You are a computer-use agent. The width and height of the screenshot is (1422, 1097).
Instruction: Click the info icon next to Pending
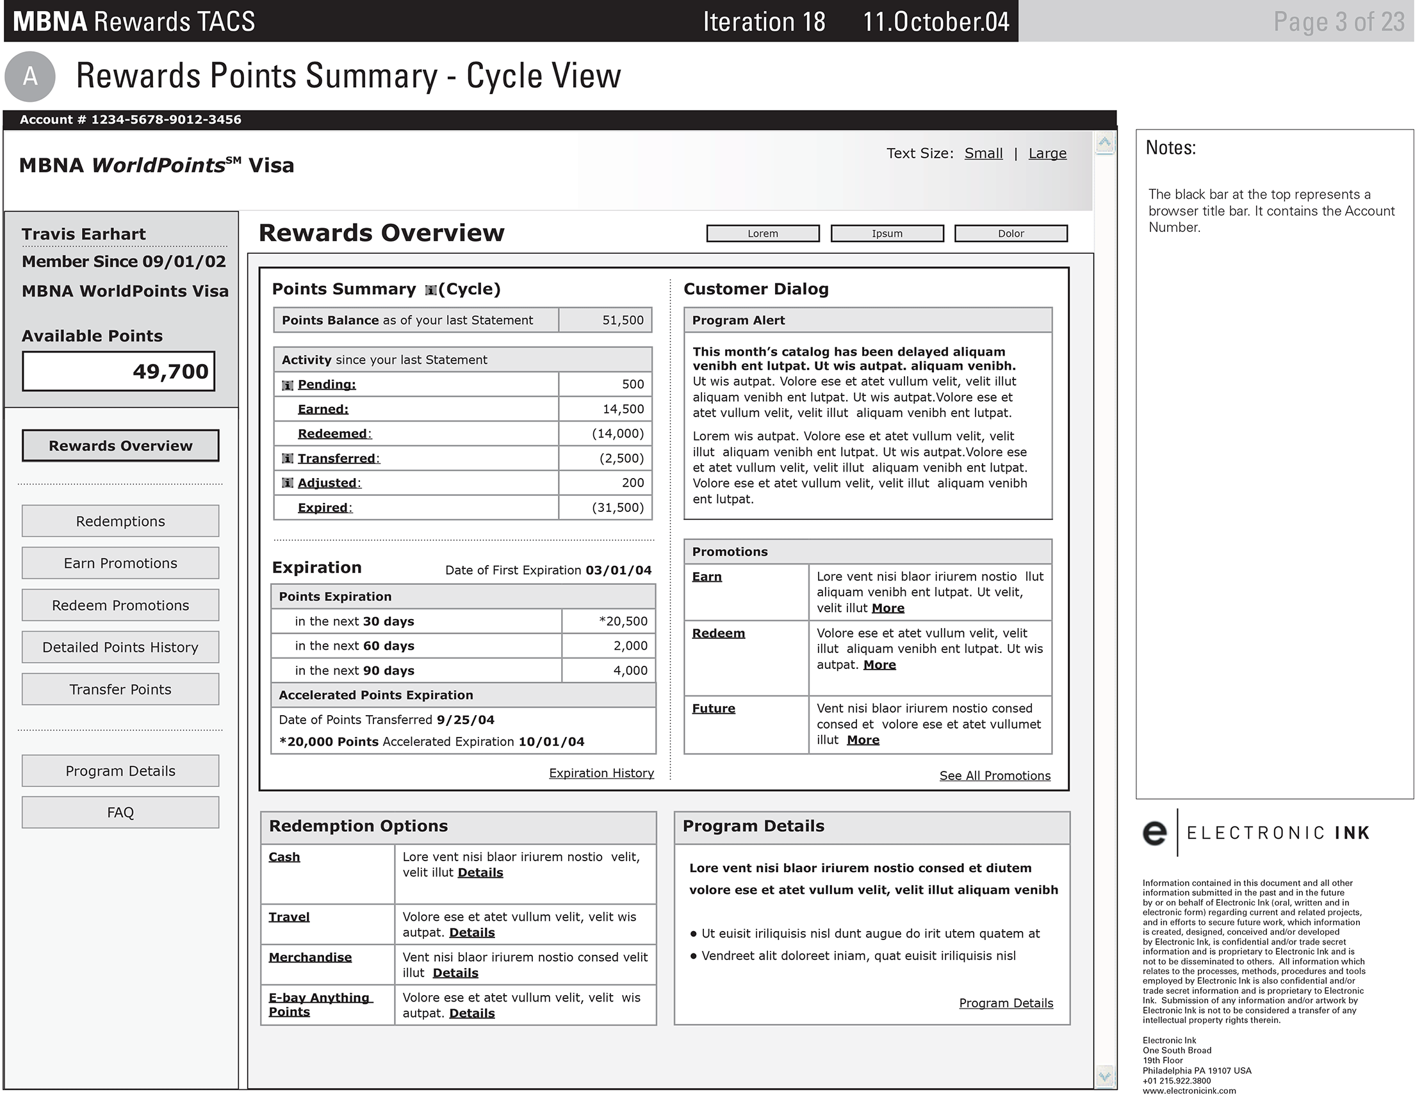[x=287, y=385]
